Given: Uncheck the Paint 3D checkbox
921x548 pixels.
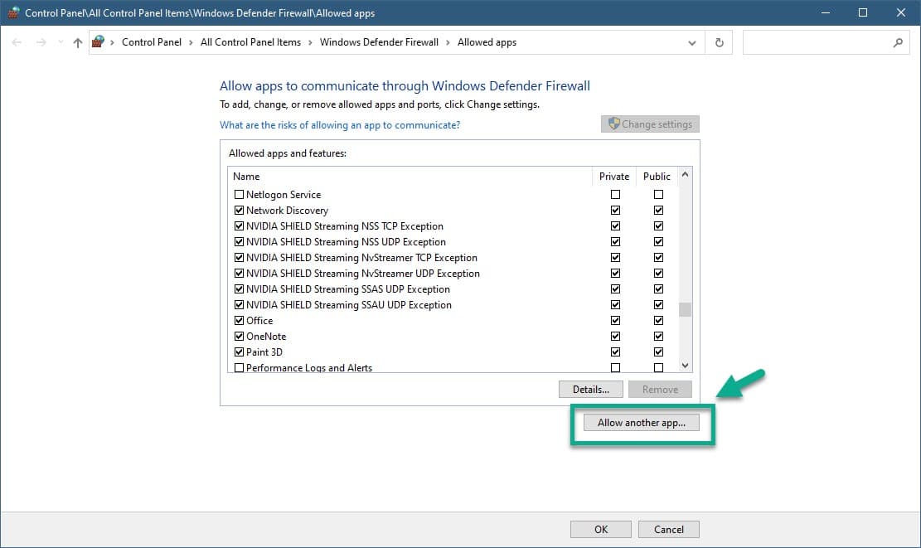Looking at the screenshot, I should coord(239,352).
